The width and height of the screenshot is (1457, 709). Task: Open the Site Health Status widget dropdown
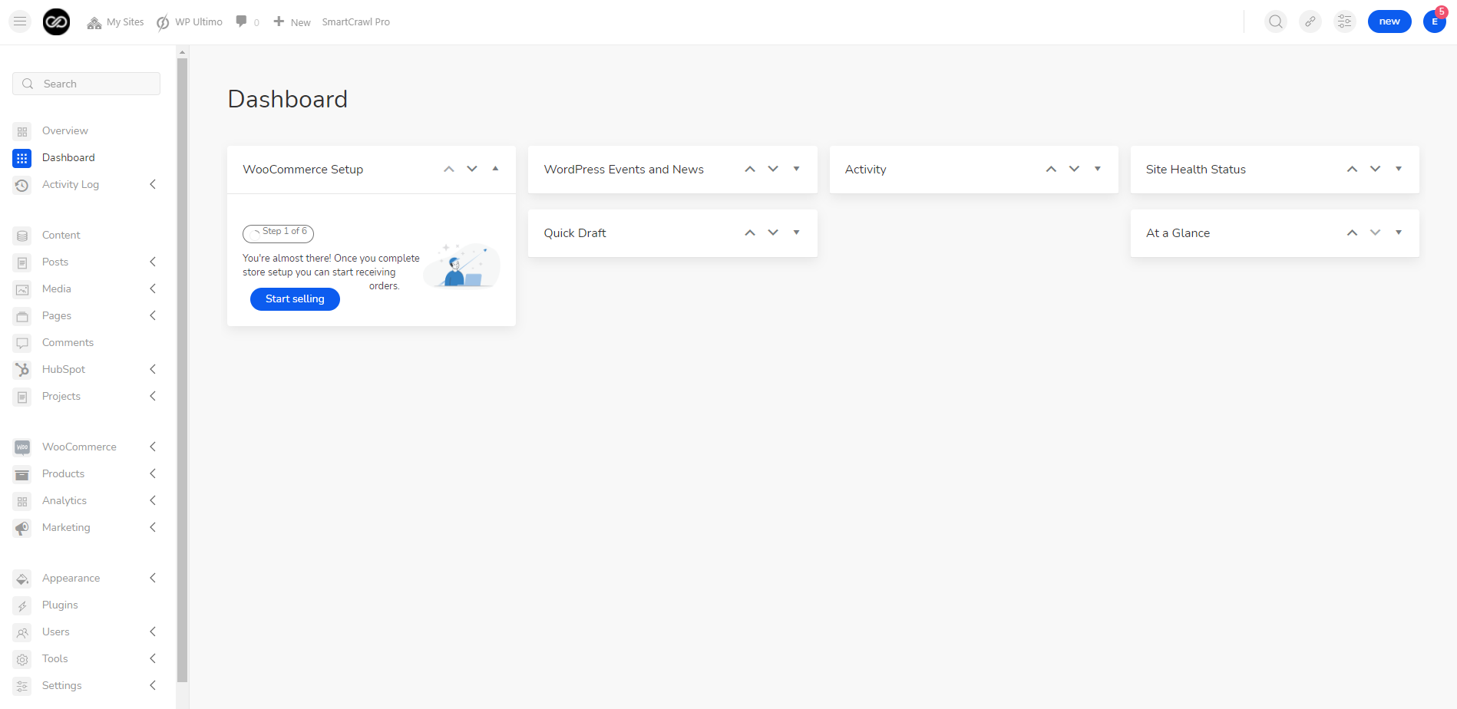[1399, 169]
